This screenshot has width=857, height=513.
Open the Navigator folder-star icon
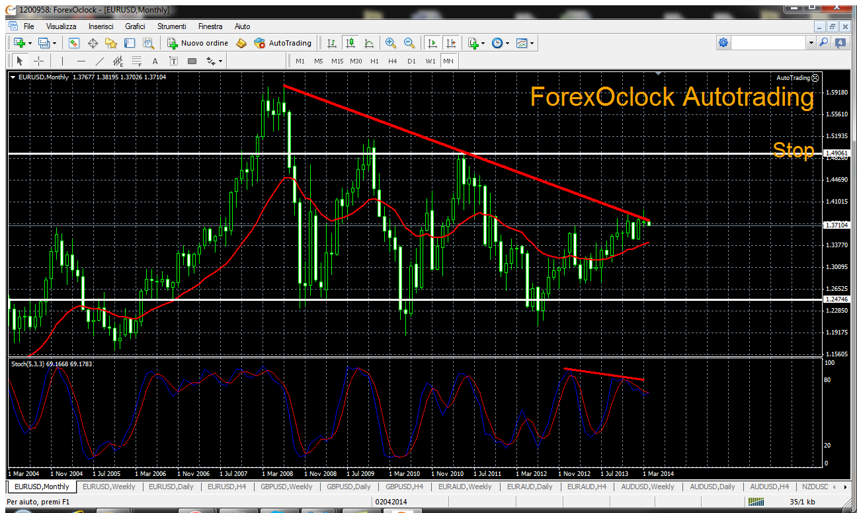tap(111, 43)
